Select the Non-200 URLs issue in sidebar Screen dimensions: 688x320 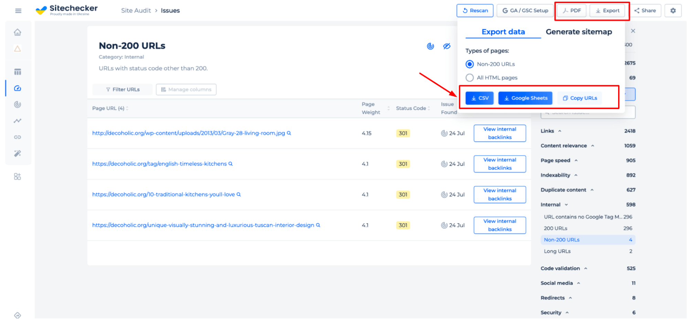pyautogui.click(x=588, y=240)
